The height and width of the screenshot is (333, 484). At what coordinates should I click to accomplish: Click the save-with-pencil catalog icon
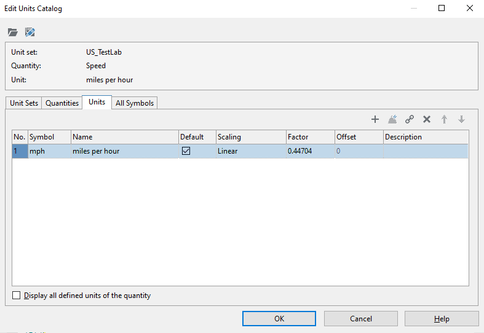click(x=30, y=32)
